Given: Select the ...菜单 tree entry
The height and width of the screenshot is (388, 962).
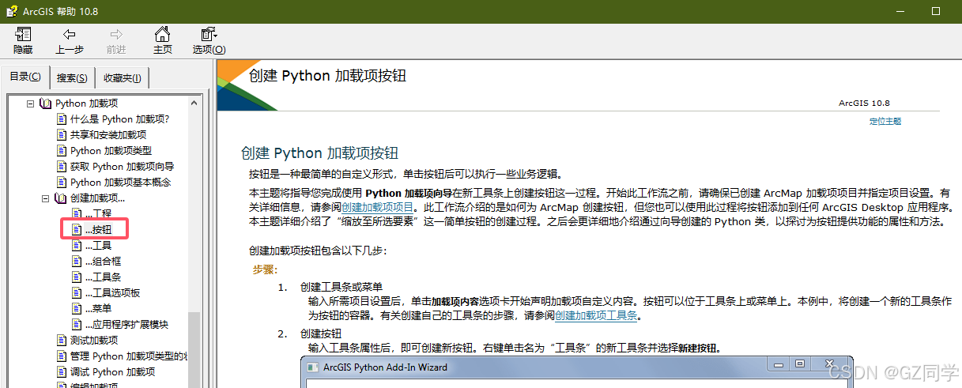Looking at the screenshot, I should 98,309.
